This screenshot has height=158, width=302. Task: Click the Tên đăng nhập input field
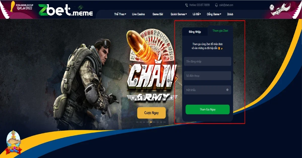click(208, 61)
